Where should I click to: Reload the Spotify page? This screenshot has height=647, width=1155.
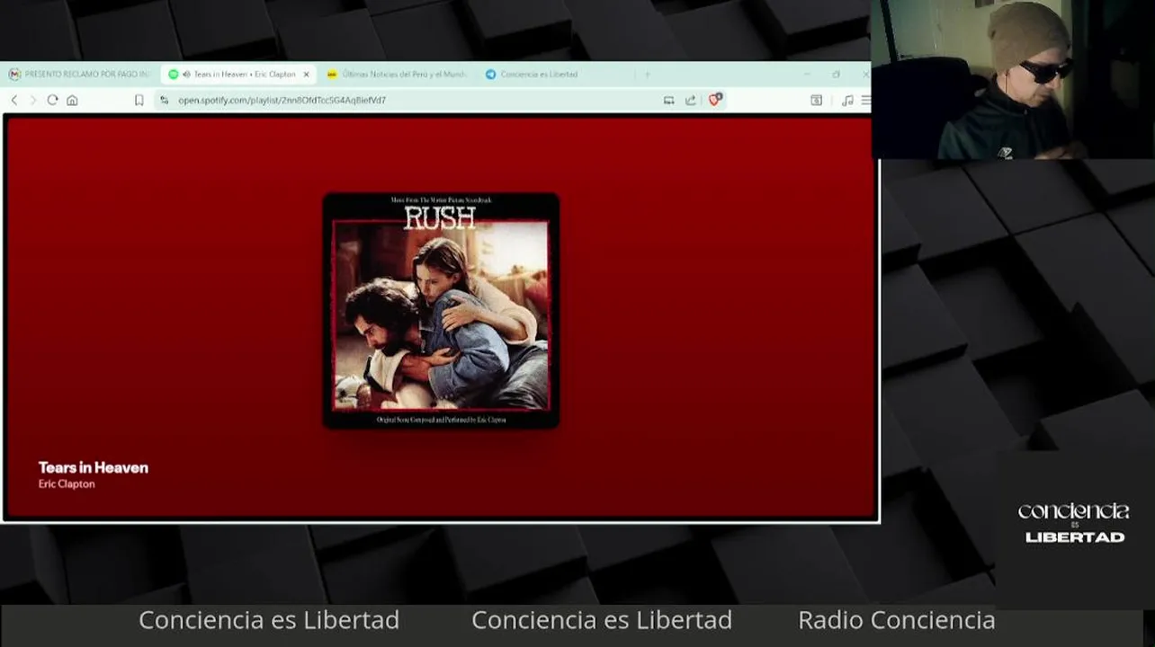52,100
